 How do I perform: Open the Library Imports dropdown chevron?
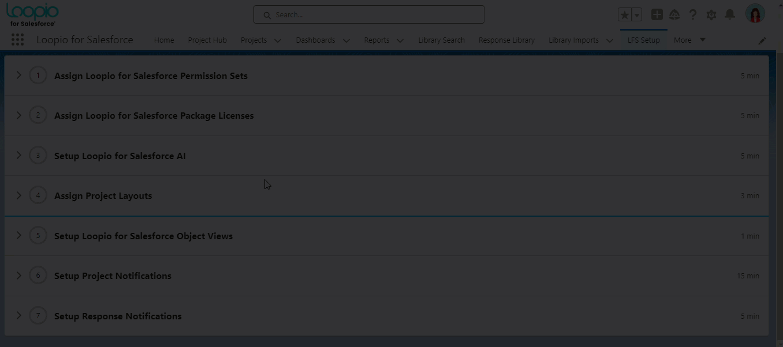[610, 40]
